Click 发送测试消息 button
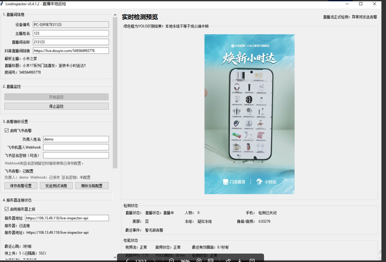Viewport: 386px width, 262px height. point(56,186)
